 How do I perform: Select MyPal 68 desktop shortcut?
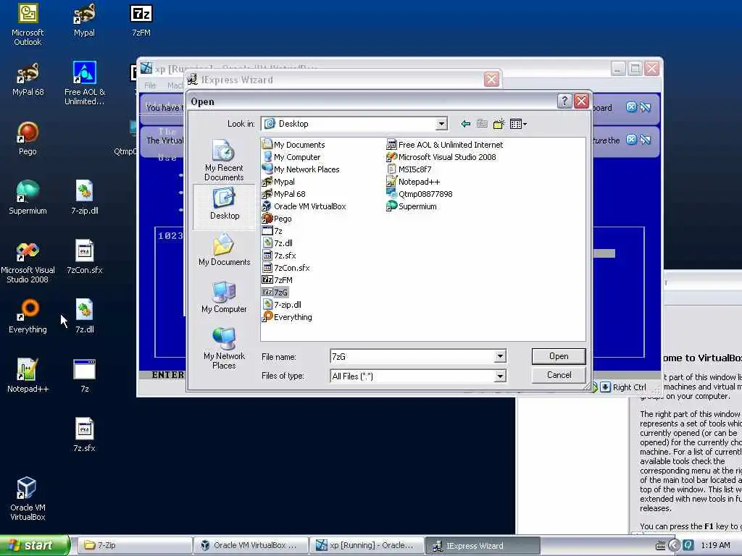point(28,80)
